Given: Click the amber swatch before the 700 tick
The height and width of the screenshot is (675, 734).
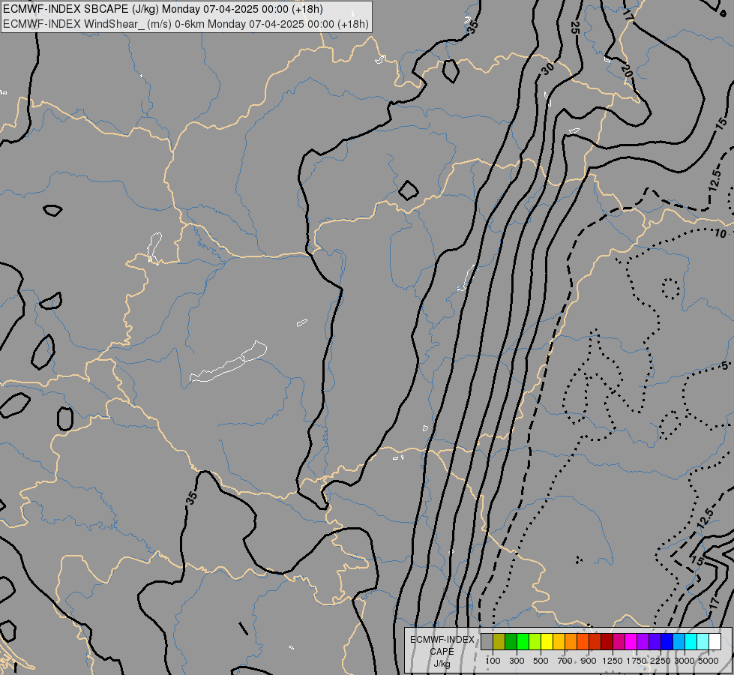Looking at the screenshot, I should click(559, 641).
